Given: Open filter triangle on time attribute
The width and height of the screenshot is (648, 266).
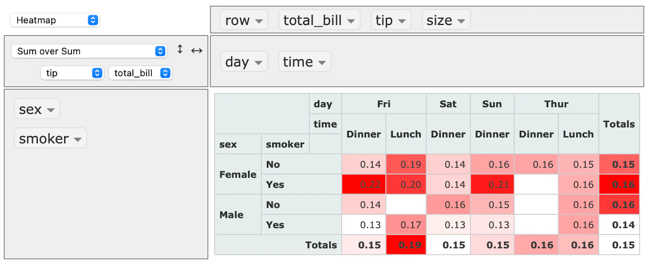Looking at the screenshot, I should (322, 63).
